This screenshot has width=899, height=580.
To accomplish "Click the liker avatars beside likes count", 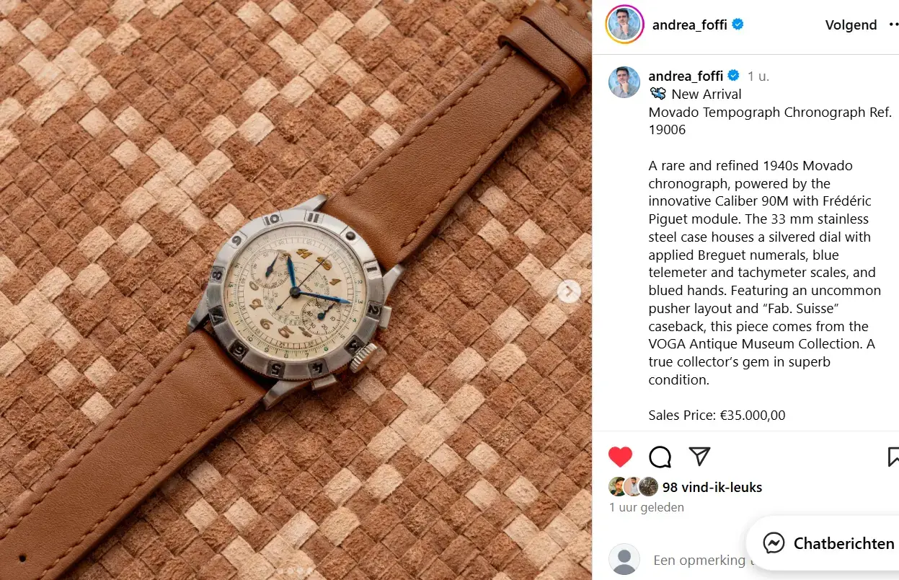I will [x=634, y=486].
